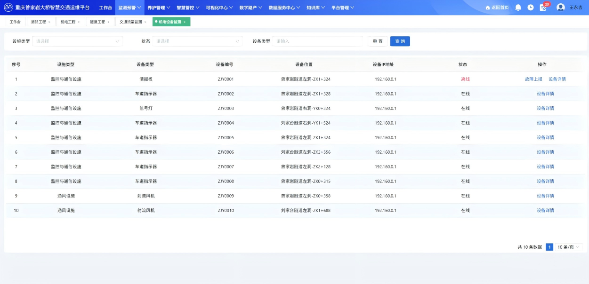Image resolution: width=589 pixels, height=284 pixels.
Task: Close the 道路工程 tab
Action: (x=49, y=22)
